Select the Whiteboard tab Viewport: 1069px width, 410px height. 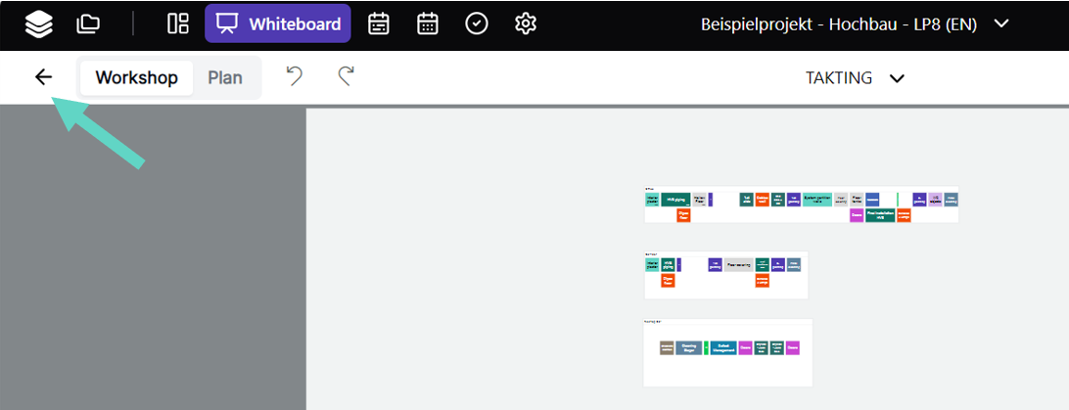[x=278, y=23]
